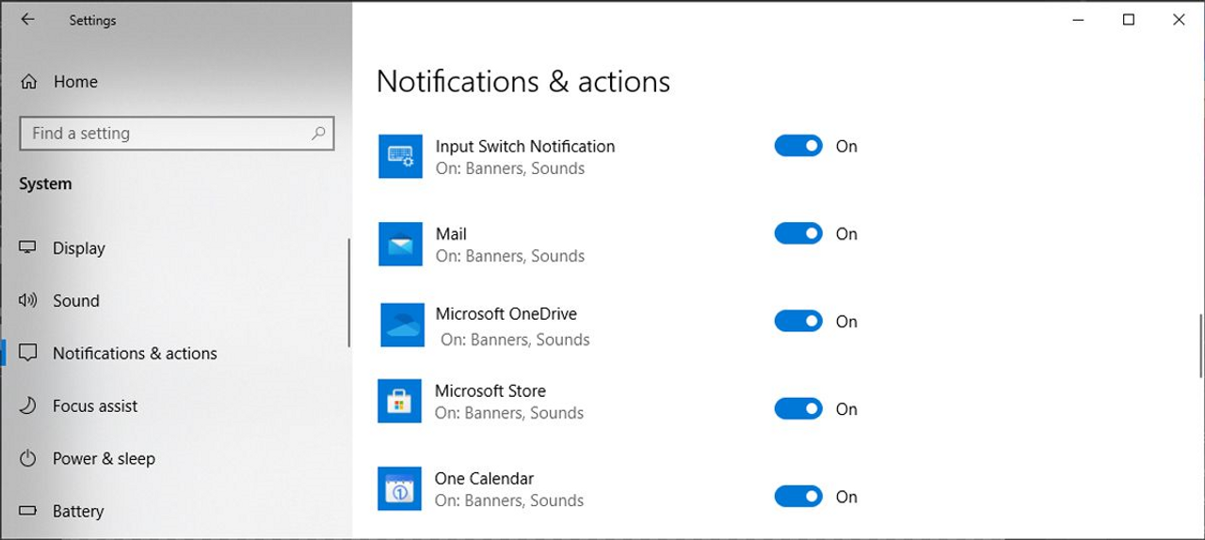Image resolution: width=1205 pixels, height=540 pixels.
Task: Click the Microsoft OneDrive cloud icon
Action: [x=400, y=326]
